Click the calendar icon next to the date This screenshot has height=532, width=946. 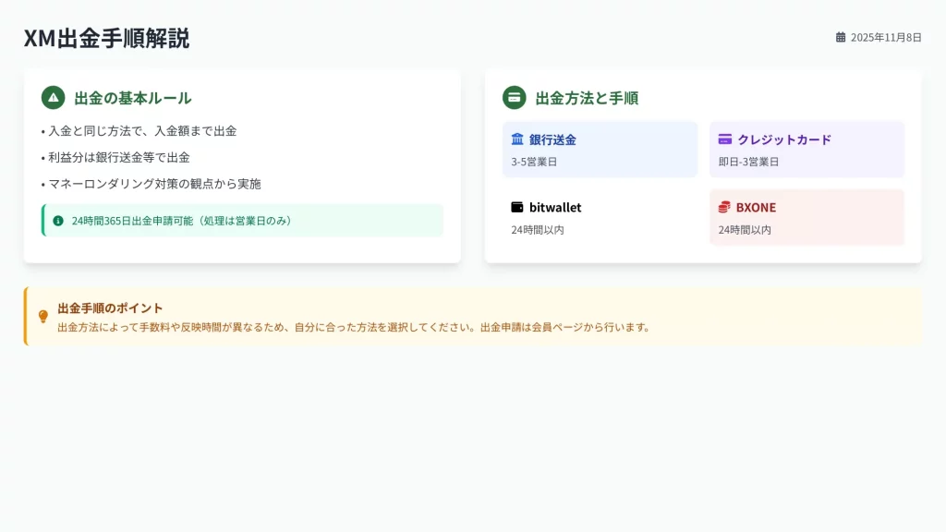click(x=841, y=38)
